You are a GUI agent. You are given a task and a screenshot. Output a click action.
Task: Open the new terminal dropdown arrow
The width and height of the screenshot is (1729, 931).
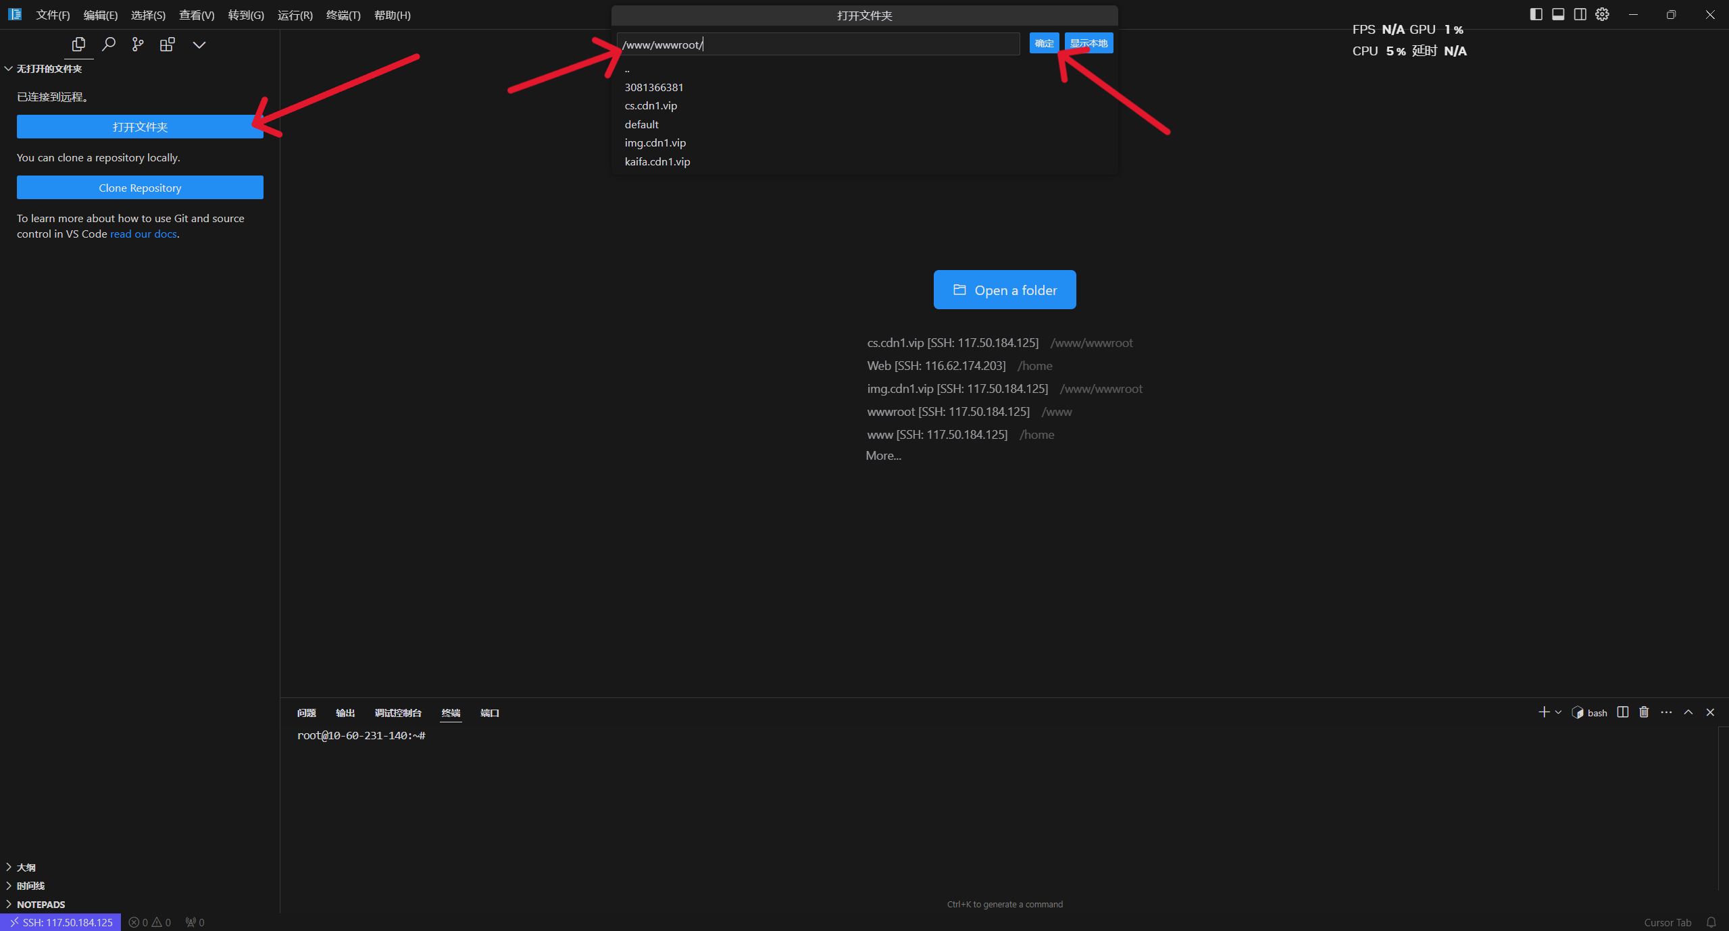[x=1559, y=712]
